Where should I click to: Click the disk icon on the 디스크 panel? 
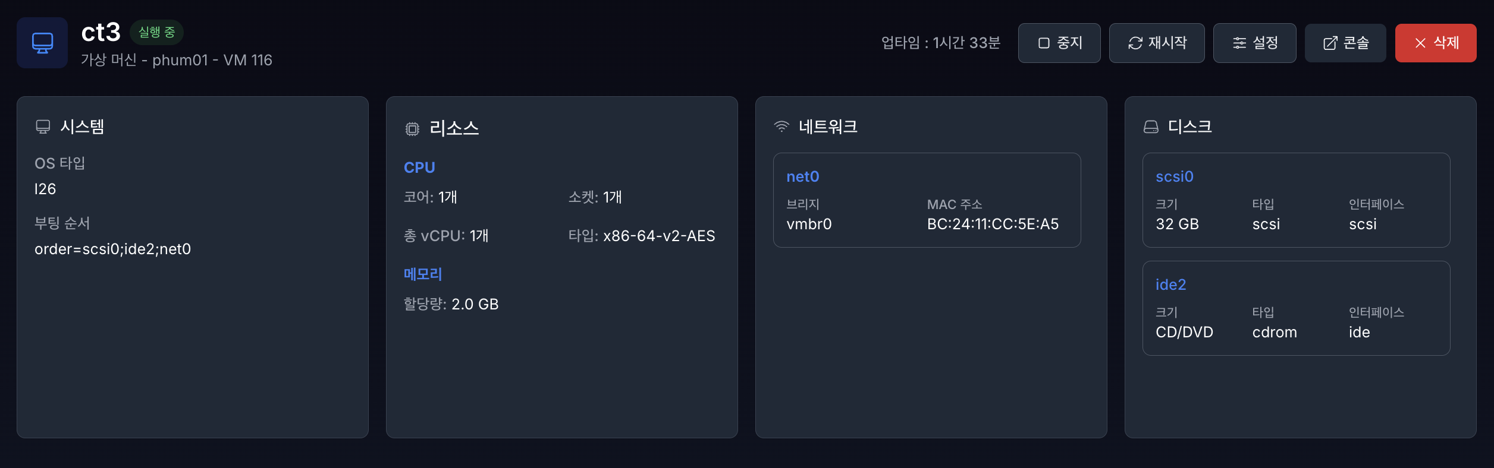coord(1150,126)
